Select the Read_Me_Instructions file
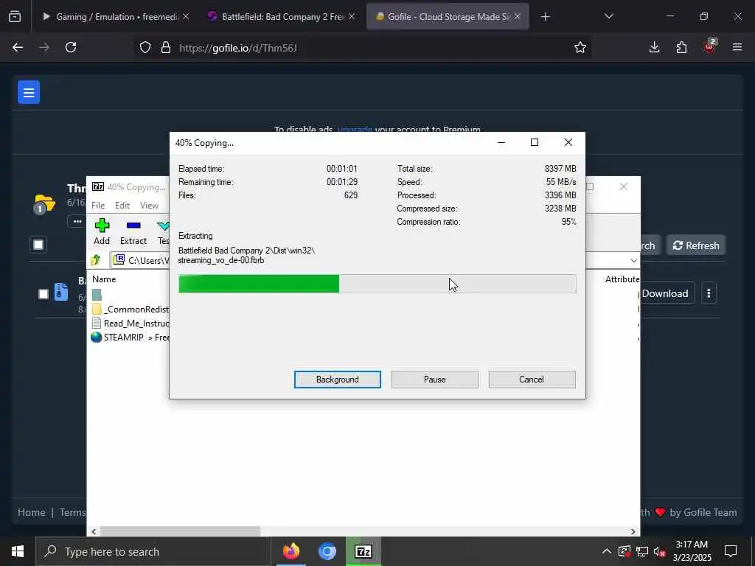The width and height of the screenshot is (755, 566). click(130, 323)
